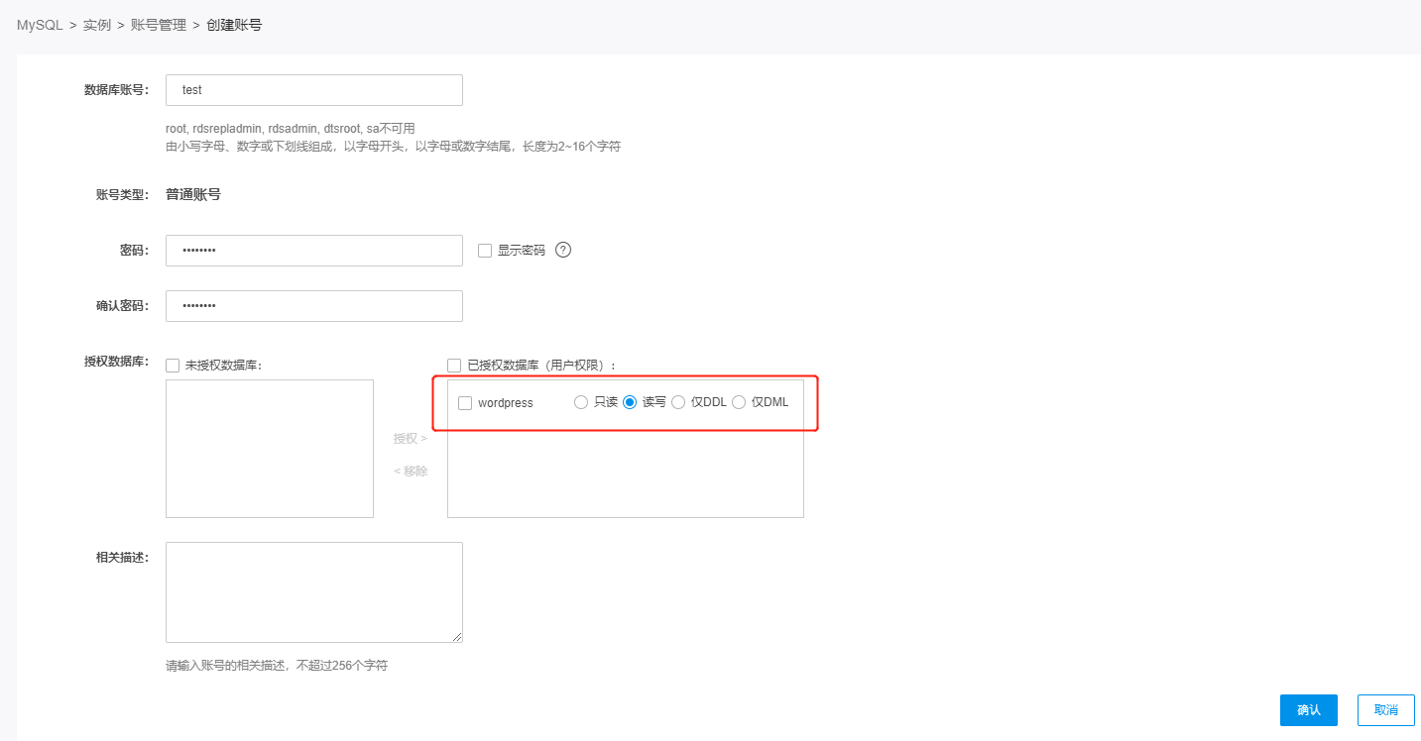Focus the 数据库账号 input field
Viewport: 1421px width, 741px height.
coord(313,90)
